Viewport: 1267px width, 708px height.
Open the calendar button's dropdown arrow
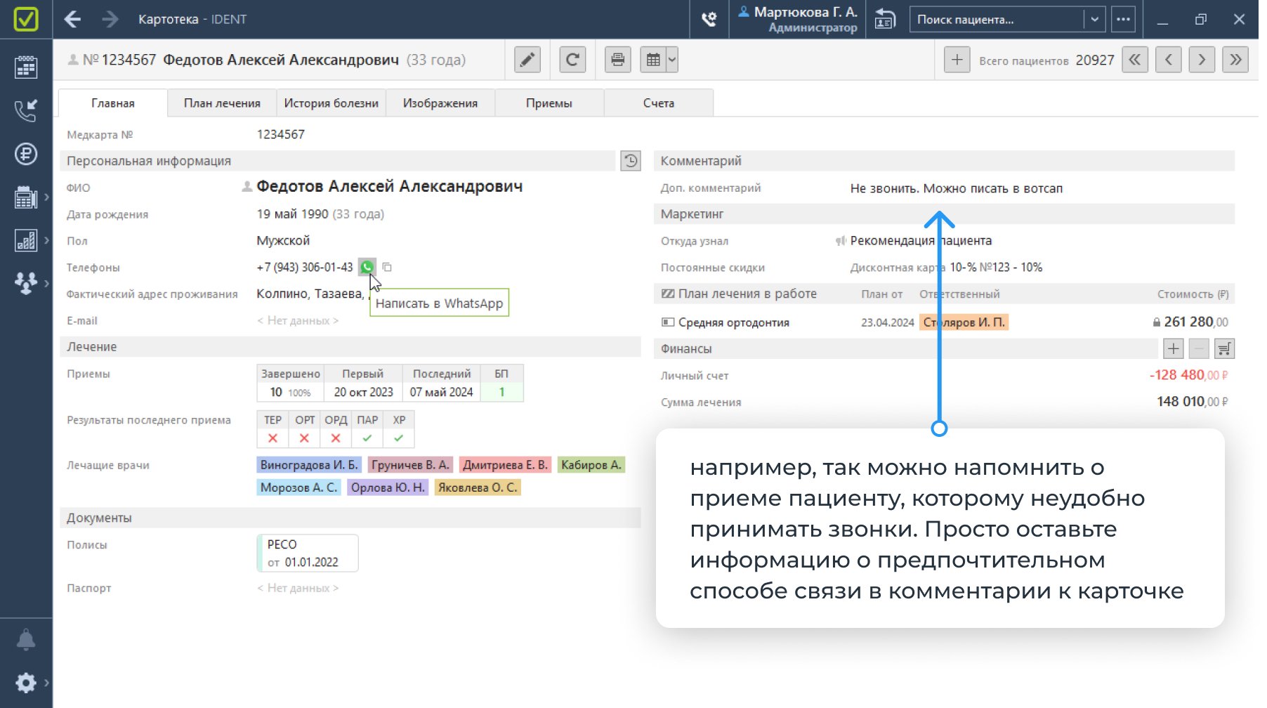(672, 60)
